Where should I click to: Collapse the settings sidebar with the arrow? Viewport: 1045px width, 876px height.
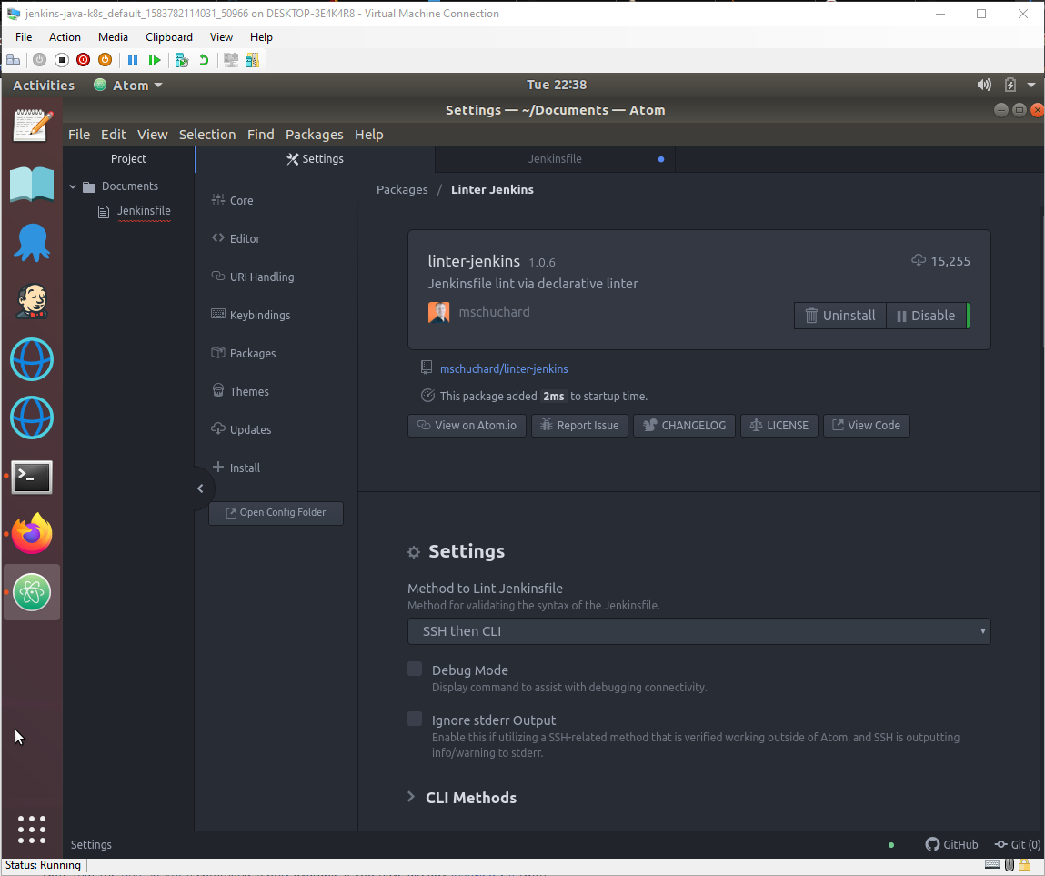click(200, 488)
